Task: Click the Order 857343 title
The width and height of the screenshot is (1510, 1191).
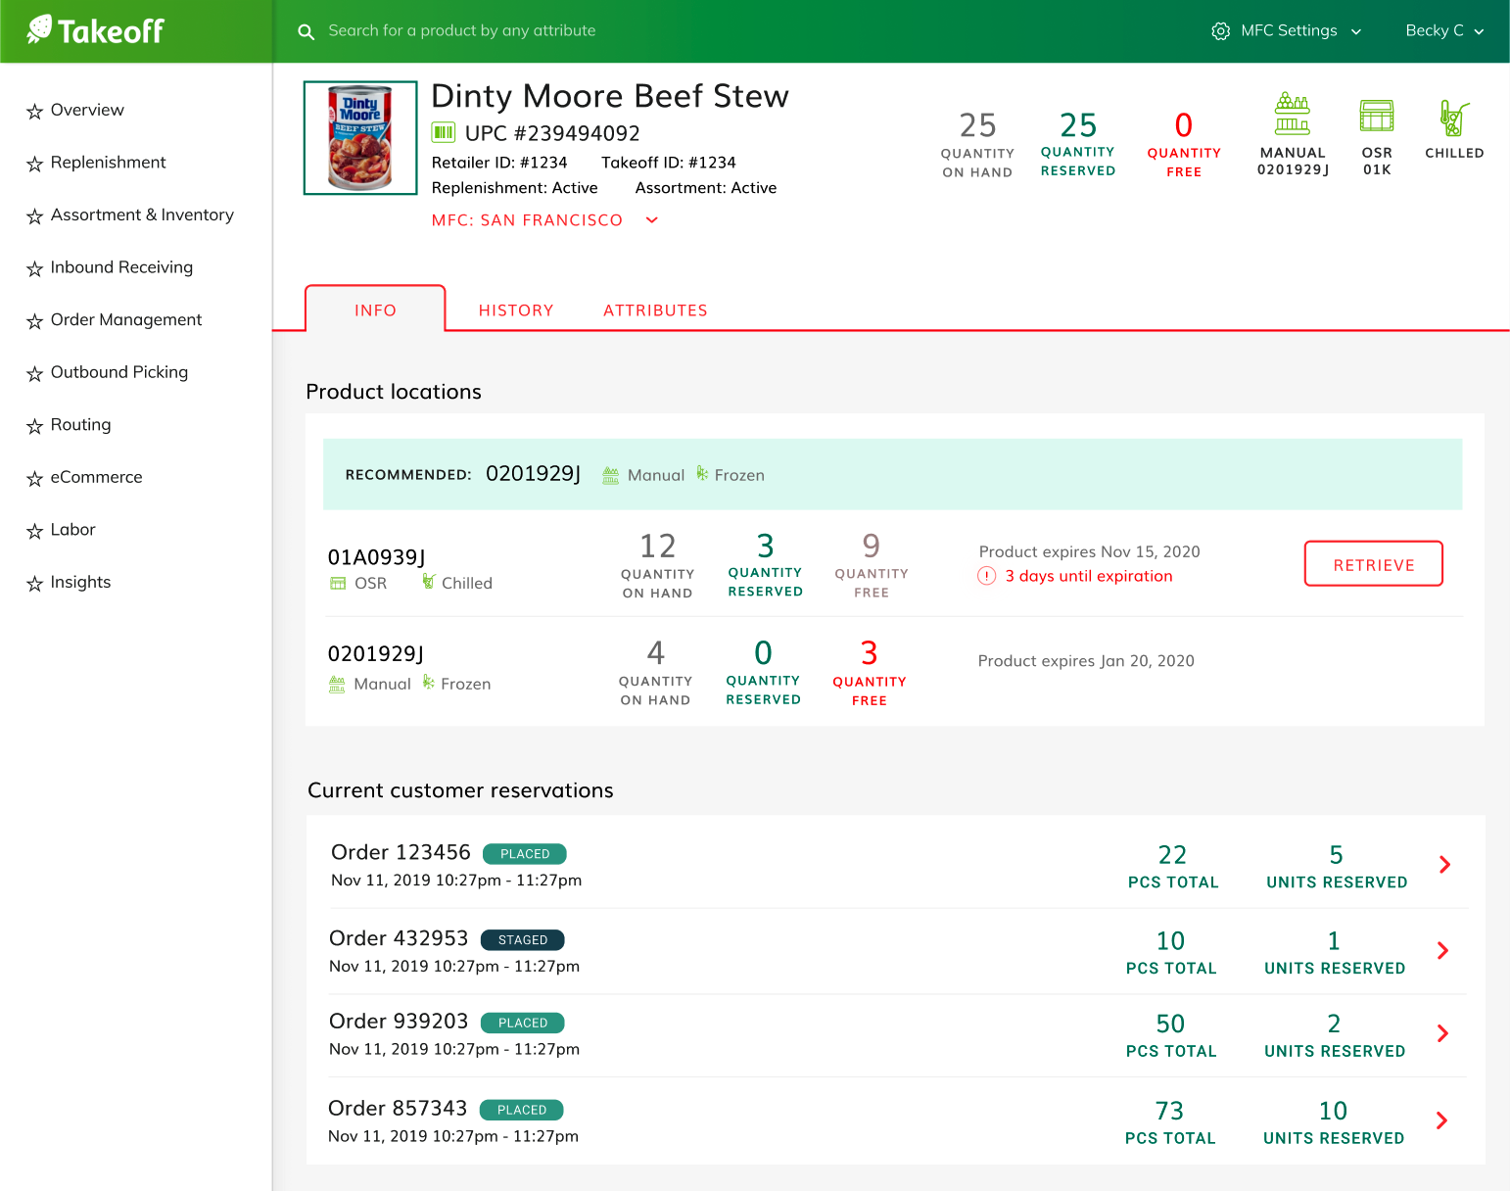Action: tap(398, 1109)
